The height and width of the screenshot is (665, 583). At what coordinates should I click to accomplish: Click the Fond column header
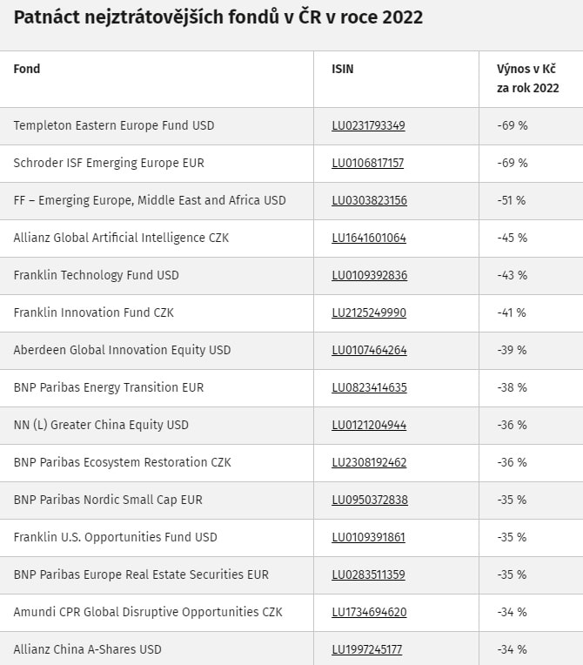click(x=27, y=69)
